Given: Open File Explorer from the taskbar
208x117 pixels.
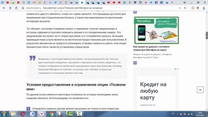Looking at the screenshot, I should [13, 114].
